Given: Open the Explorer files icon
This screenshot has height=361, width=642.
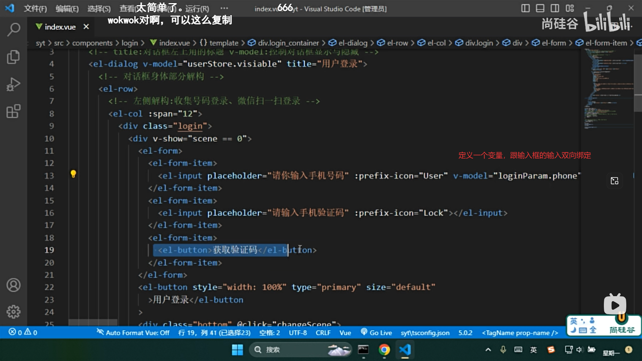Looking at the screenshot, I should coord(13,57).
